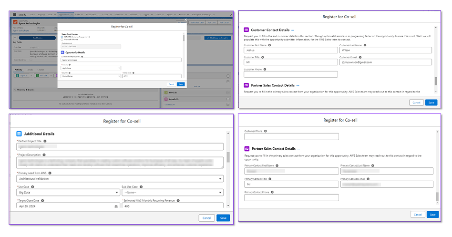Click info icon next to Primary Contact First Name
The height and width of the screenshot is (237, 452).
pyautogui.click(x=277, y=165)
